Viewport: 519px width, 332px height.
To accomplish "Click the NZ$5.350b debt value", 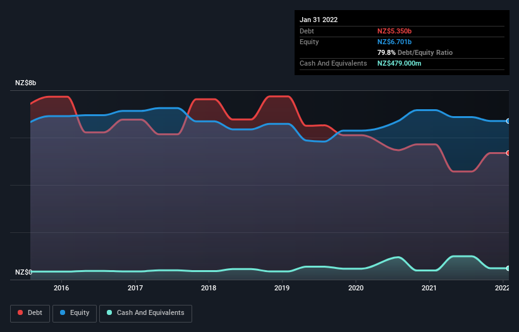I will 394,31.
